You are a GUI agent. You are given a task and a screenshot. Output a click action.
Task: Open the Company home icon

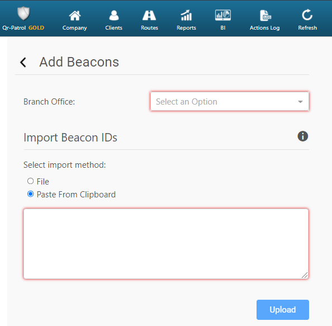pos(75,16)
